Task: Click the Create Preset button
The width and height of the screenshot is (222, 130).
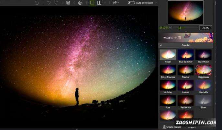Action: click(172, 127)
